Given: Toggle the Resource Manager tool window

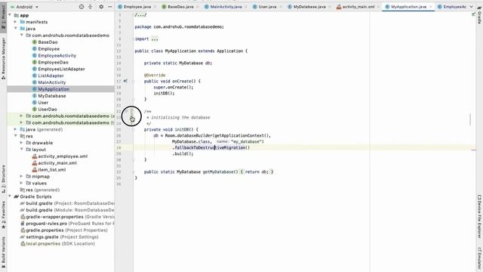Looking at the screenshot, I should pos(3,59).
